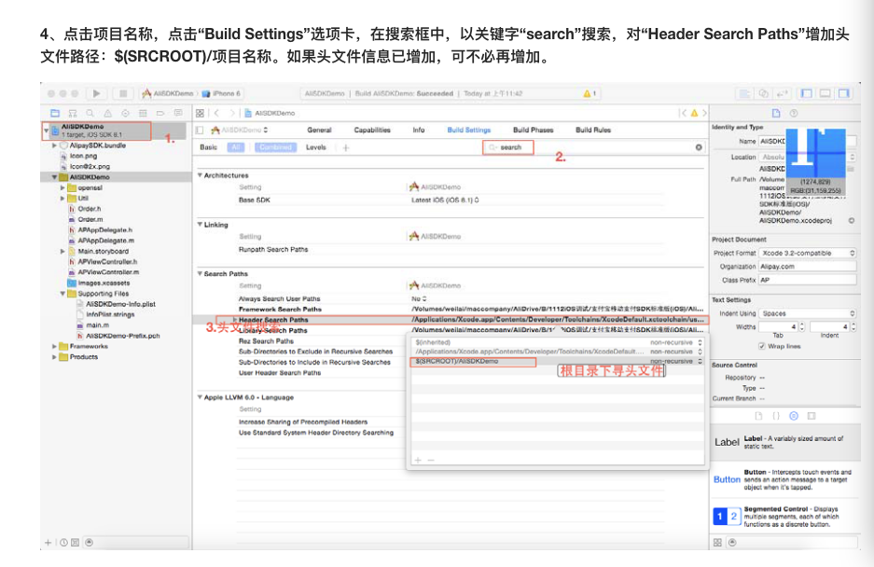Open the Project navigator folder icon
The image size is (874, 567).
click(x=55, y=113)
